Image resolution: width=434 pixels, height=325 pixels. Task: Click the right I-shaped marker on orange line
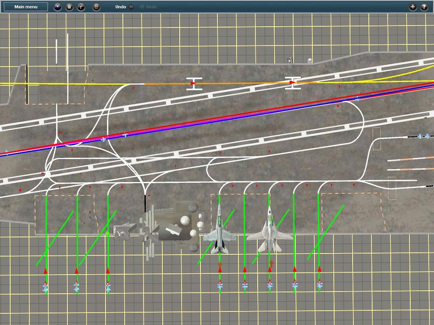point(293,83)
